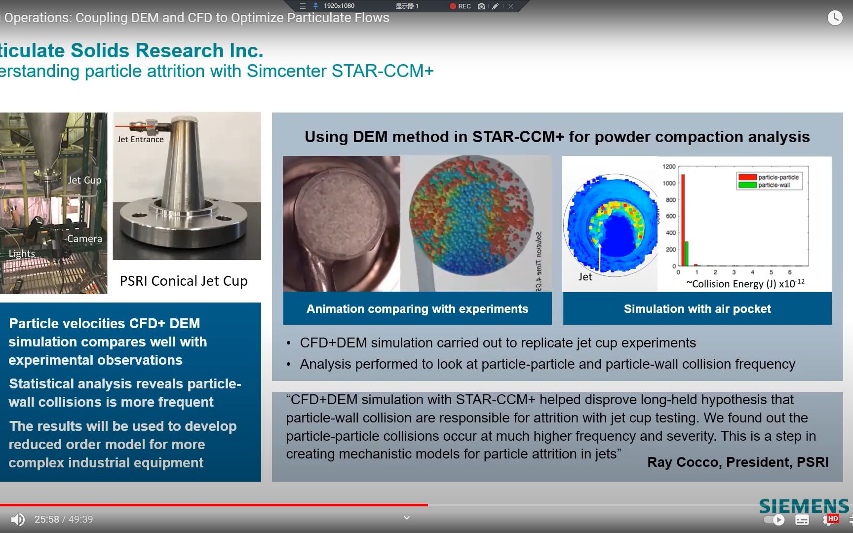Viewport: 853px width, 533px height.
Task: Toggle subtitles/closed captions
Action: click(x=802, y=520)
